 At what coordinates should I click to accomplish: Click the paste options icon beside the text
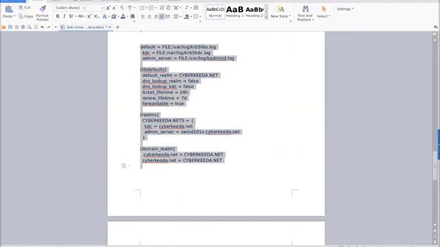[x=124, y=166]
